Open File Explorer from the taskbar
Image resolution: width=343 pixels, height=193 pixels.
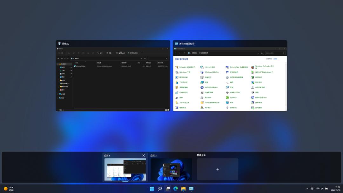183,189
